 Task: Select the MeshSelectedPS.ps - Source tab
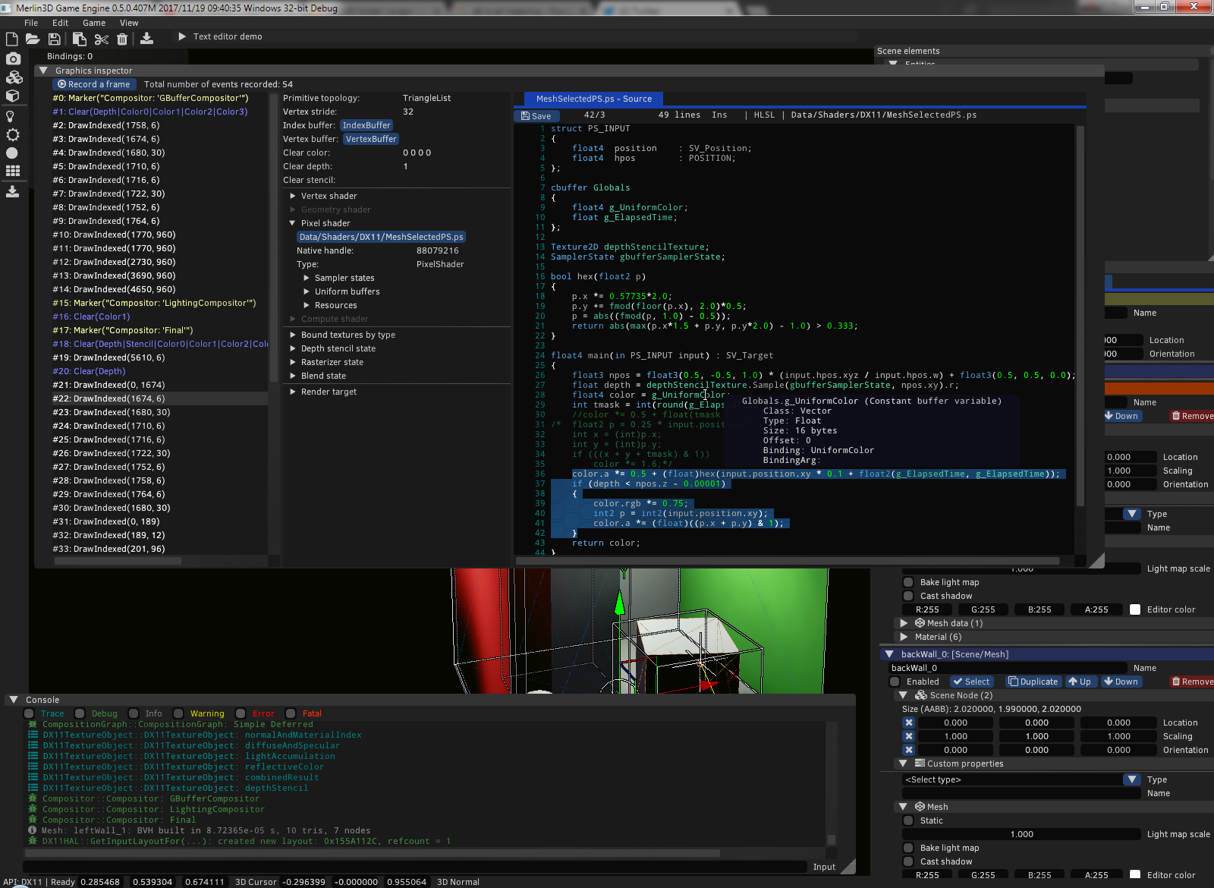click(x=594, y=99)
